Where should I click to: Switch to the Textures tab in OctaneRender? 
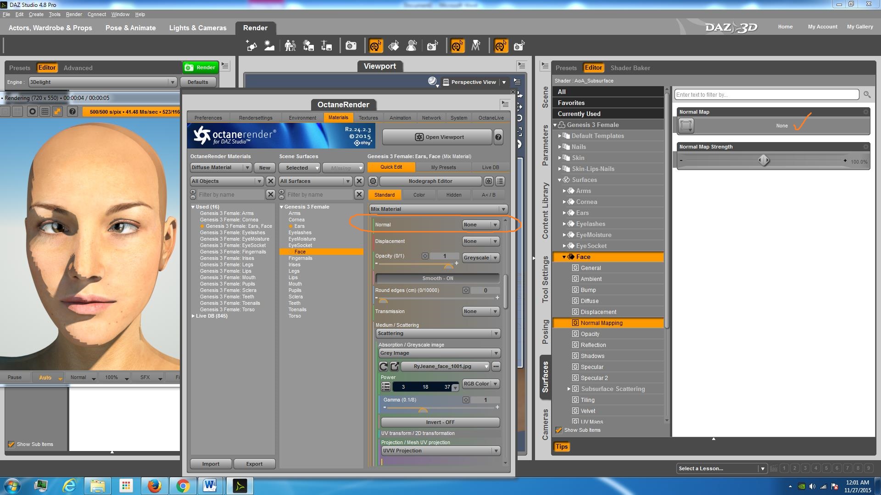point(368,118)
